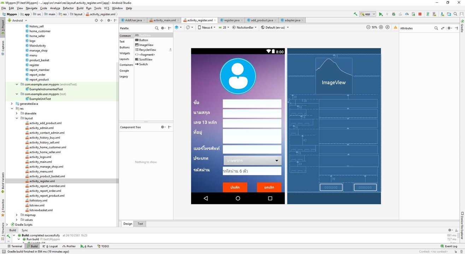Open the Profile app gauge icon
The width and height of the screenshot is (465, 254).
coord(407,14)
